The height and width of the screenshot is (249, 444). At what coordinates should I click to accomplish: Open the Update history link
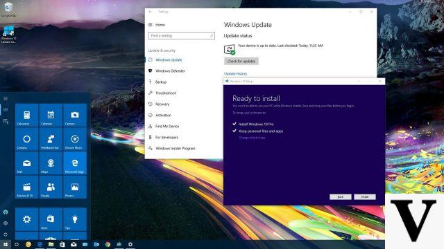(x=236, y=74)
